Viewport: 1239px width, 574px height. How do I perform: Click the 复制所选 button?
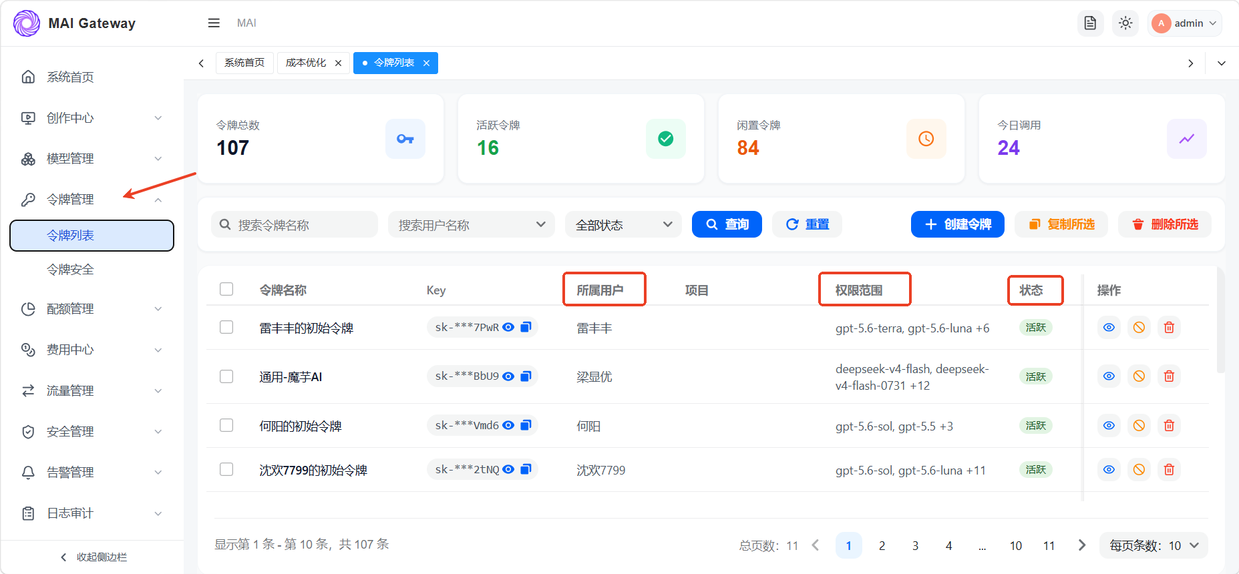click(1061, 224)
